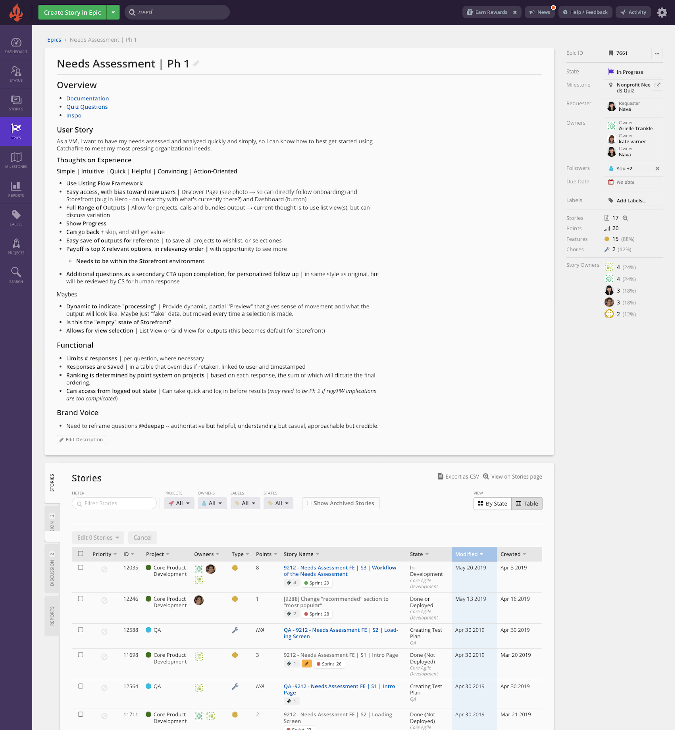
Task: Open the States All filter dropdown
Action: (x=278, y=503)
